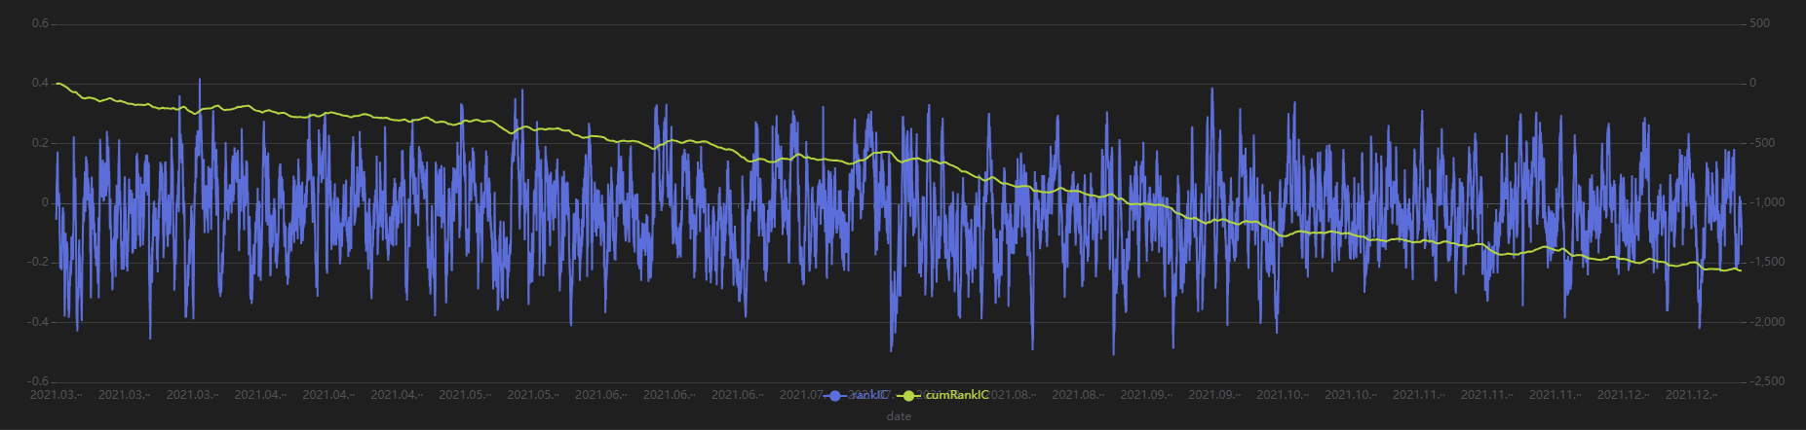Click the first 2021.03 x-axis date label
This screenshot has width=1806, height=430.
point(57,395)
